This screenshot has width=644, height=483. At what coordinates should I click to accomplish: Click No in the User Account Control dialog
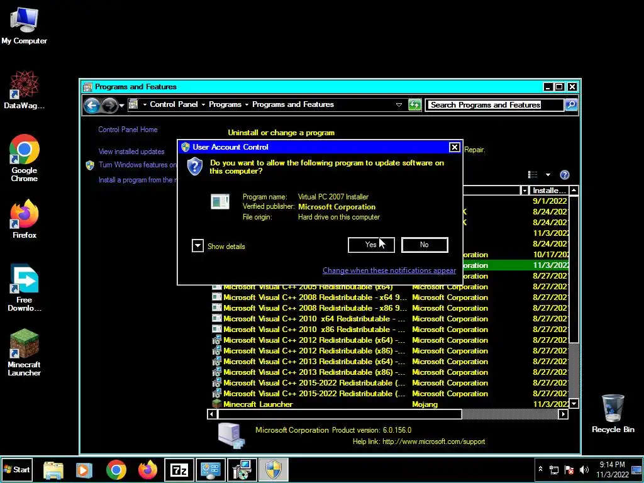pyautogui.click(x=425, y=245)
